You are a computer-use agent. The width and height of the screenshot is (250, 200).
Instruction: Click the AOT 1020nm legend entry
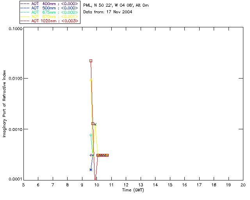tap(50, 21)
